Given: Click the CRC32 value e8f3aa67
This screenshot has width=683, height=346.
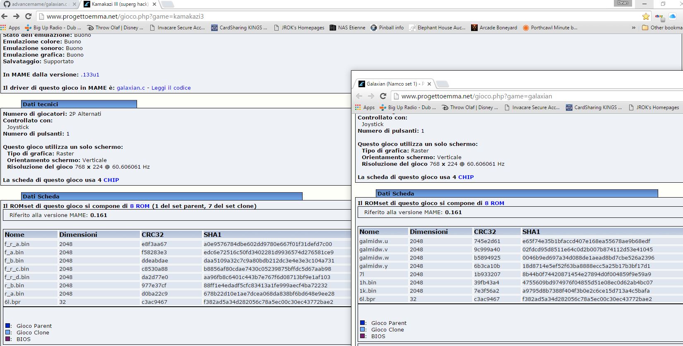Looking at the screenshot, I should point(154,244).
